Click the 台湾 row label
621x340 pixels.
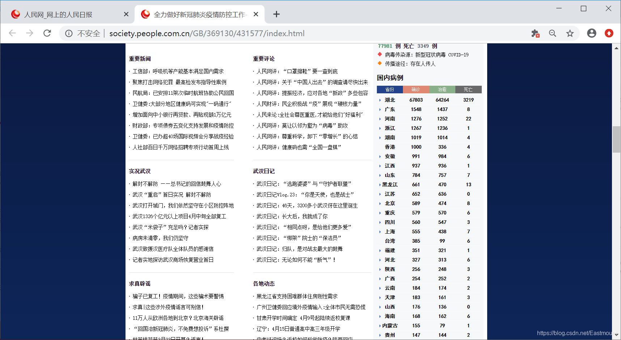point(390,241)
